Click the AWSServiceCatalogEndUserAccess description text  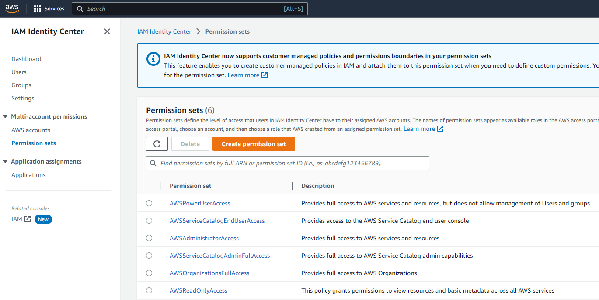click(x=385, y=221)
